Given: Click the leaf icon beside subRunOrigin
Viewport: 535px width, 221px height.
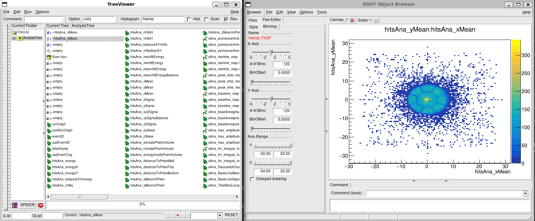Looking at the screenshot, I should point(49,130).
